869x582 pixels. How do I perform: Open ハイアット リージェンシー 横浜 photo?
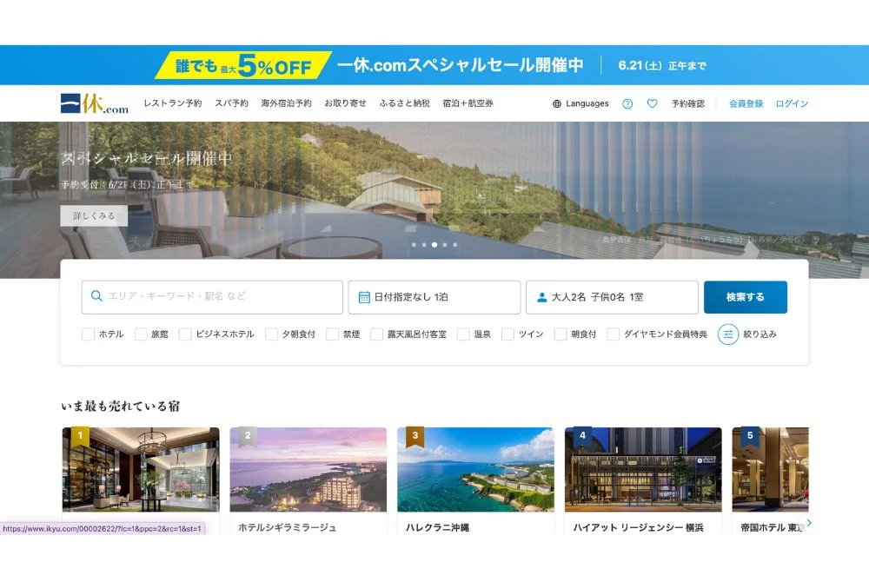point(643,470)
